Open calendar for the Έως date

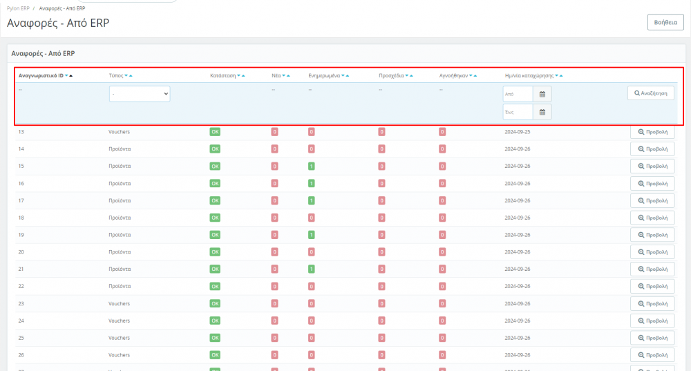point(542,112)
